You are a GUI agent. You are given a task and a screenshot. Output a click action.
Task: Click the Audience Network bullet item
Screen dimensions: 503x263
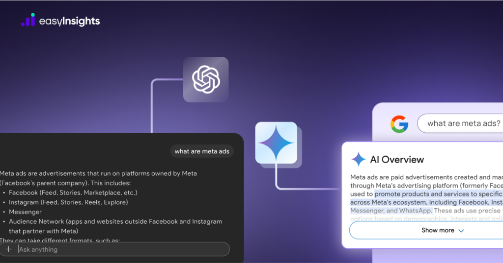[115, 226]
